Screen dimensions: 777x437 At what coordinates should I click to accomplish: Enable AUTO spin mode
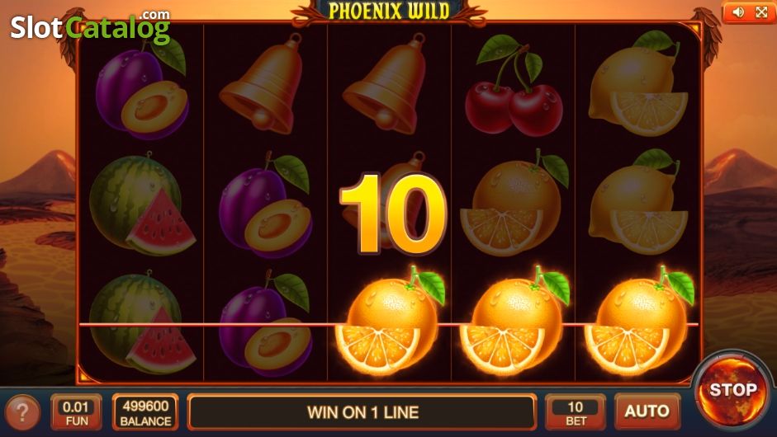[x=647, y=411]
